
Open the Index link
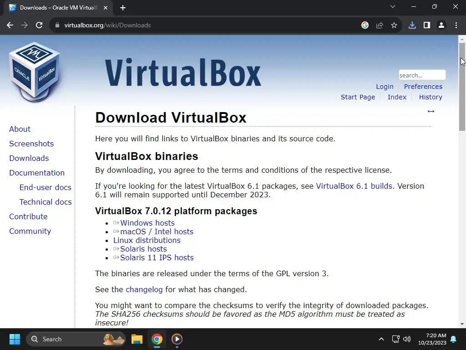(x=397, y=97)
